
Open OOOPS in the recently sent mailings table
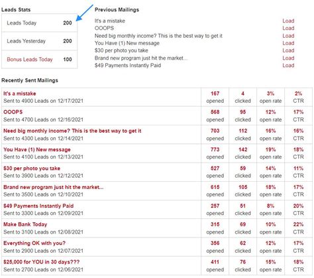[x=13, y=112]
